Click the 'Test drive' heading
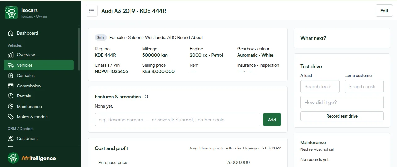The image size is (397, 167). (x=311, y=66)
